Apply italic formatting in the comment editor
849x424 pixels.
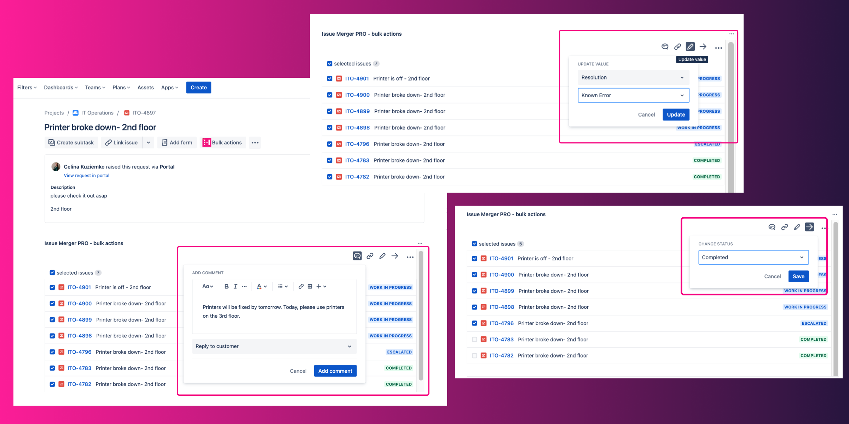tap(235, 286)
